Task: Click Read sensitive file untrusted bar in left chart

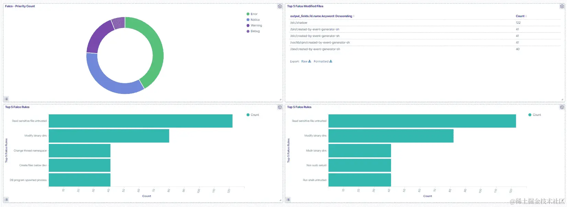Action: pyautogui.click(x=141, y=121)
